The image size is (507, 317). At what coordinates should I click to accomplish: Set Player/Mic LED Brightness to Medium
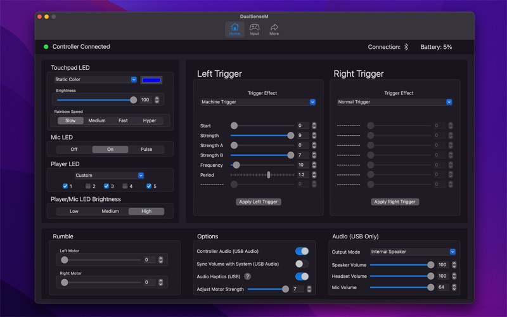[110, 211]
